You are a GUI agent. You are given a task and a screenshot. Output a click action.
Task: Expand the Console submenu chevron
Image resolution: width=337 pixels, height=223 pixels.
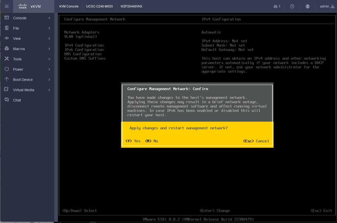click(49, 18)
